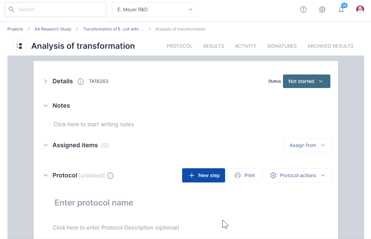Open the E. Meyer R&D team dropdown

tap(155, 9)
